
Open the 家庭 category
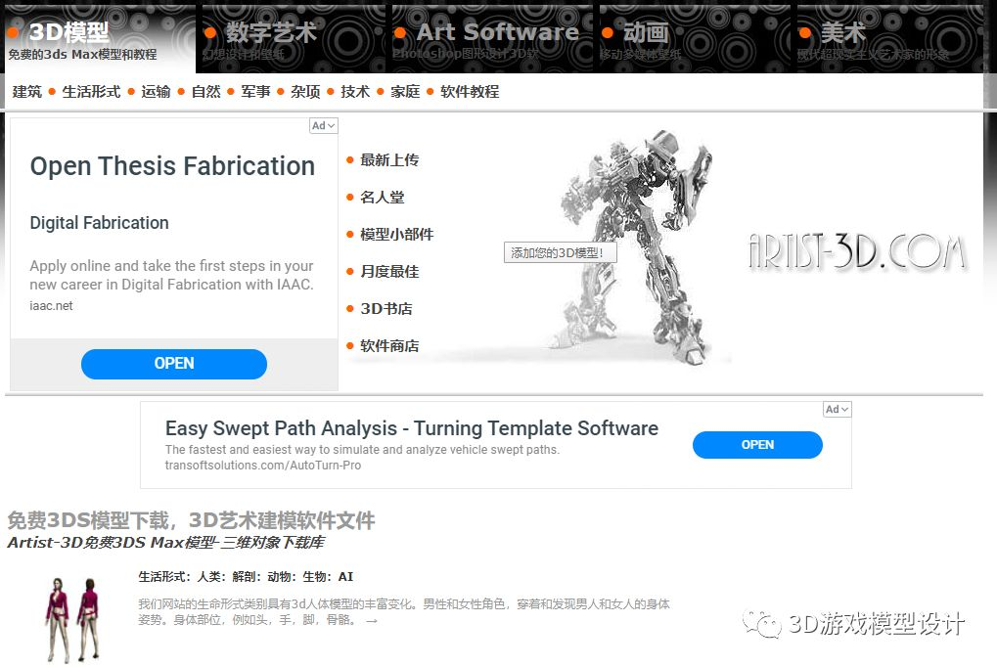pos(405,92)
